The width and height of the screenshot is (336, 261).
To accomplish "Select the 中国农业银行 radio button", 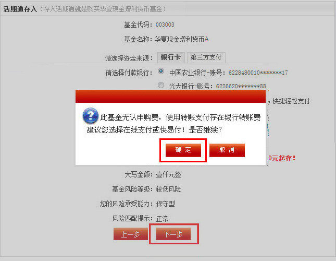I will [x=161, y=71].
